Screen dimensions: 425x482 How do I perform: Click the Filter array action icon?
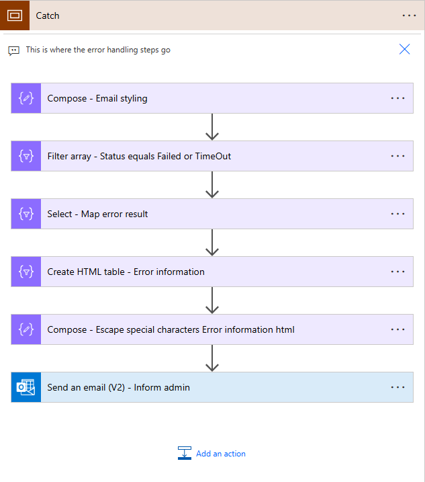point(26,156)
